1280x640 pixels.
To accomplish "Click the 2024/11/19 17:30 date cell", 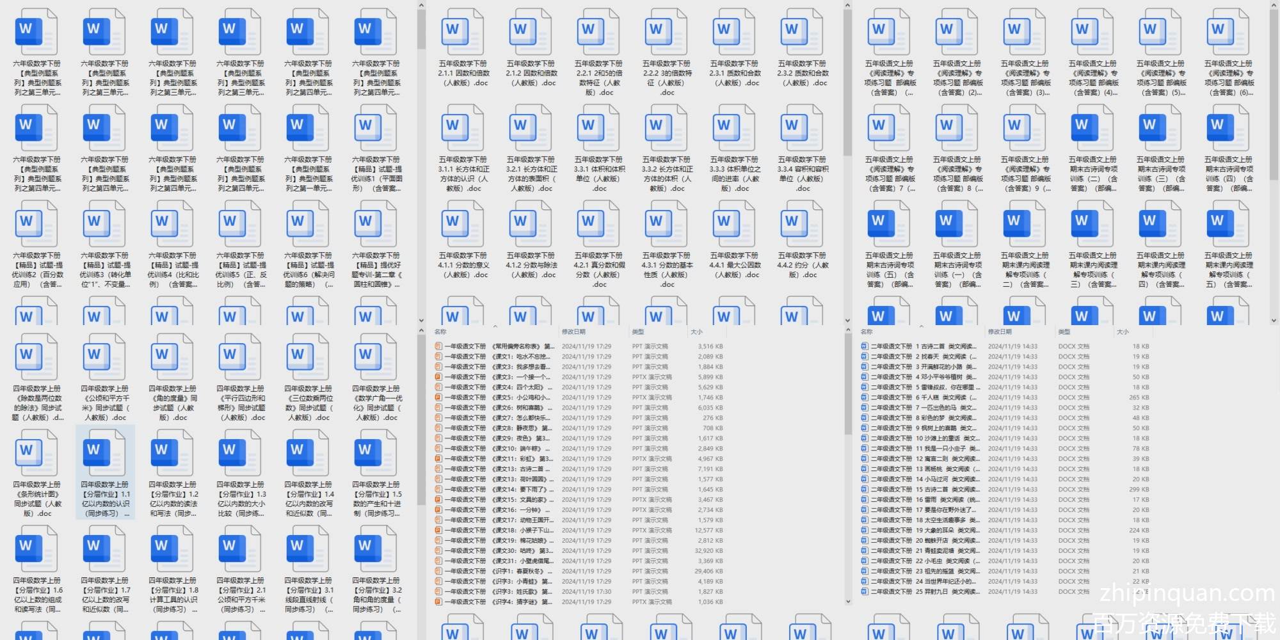I will tap(586, 592).
